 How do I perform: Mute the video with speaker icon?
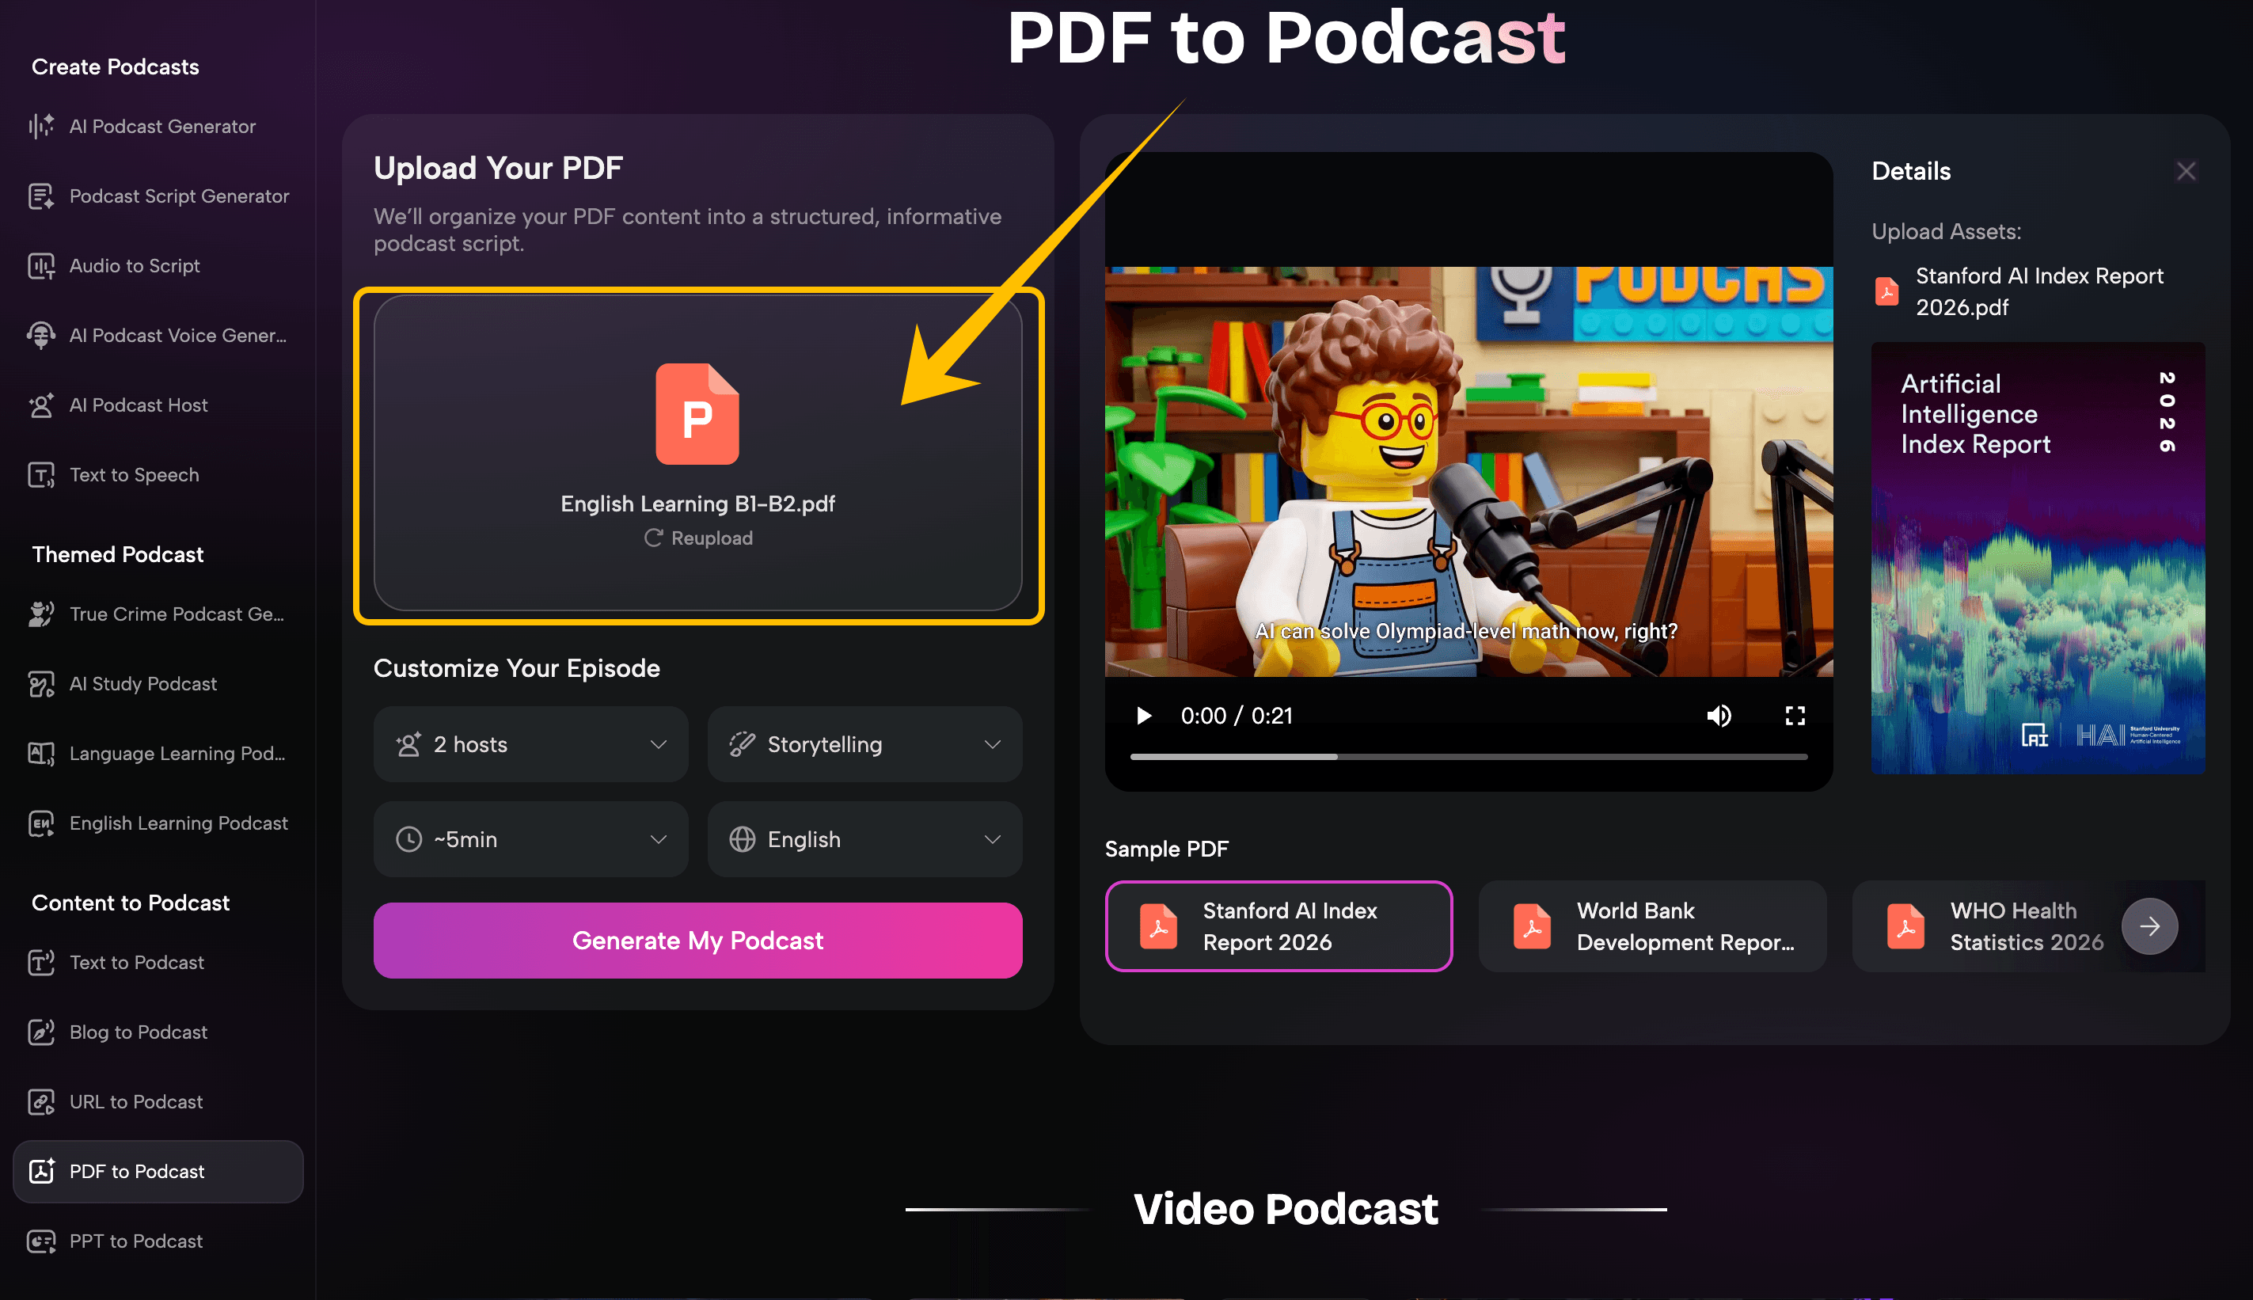pos(1719,715)
